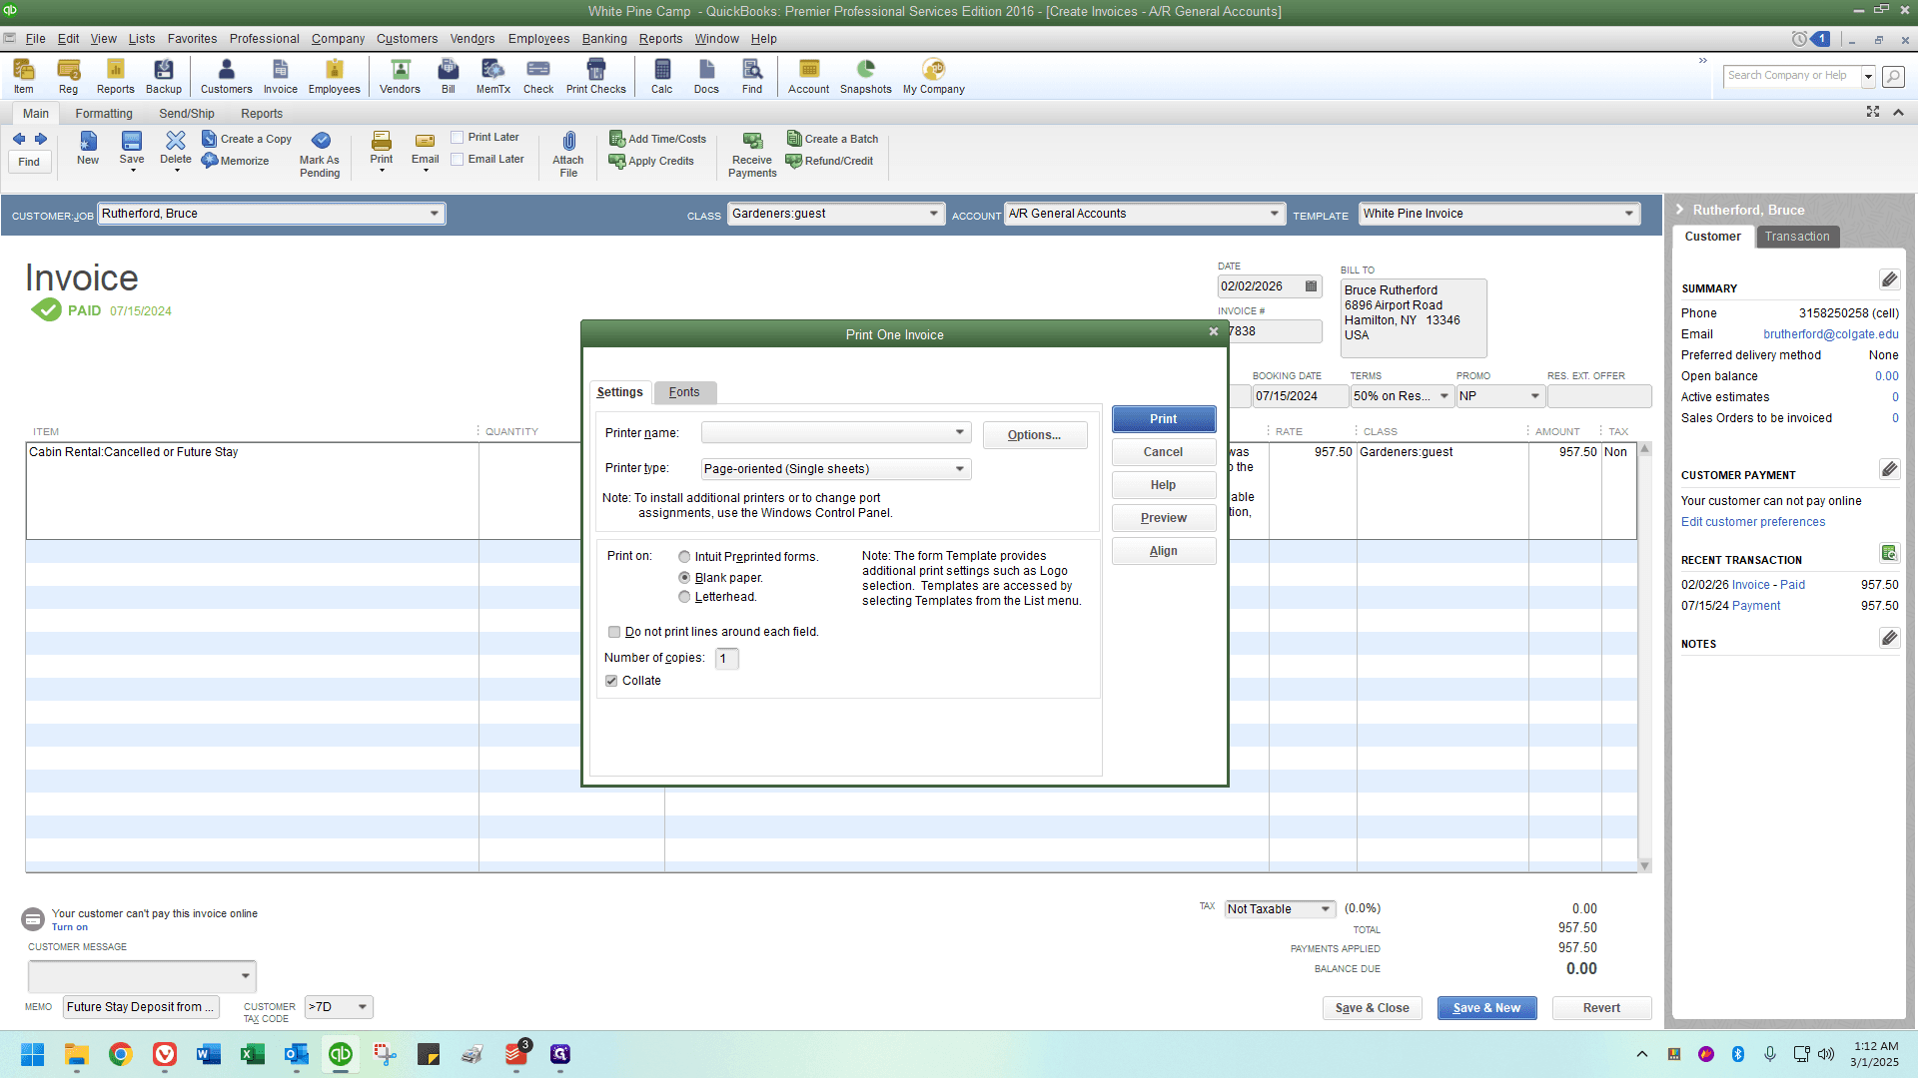1918x1078 pixels.
Task: Open the rutherford@colgate.edu email link
Action: tap(1831, 334)
